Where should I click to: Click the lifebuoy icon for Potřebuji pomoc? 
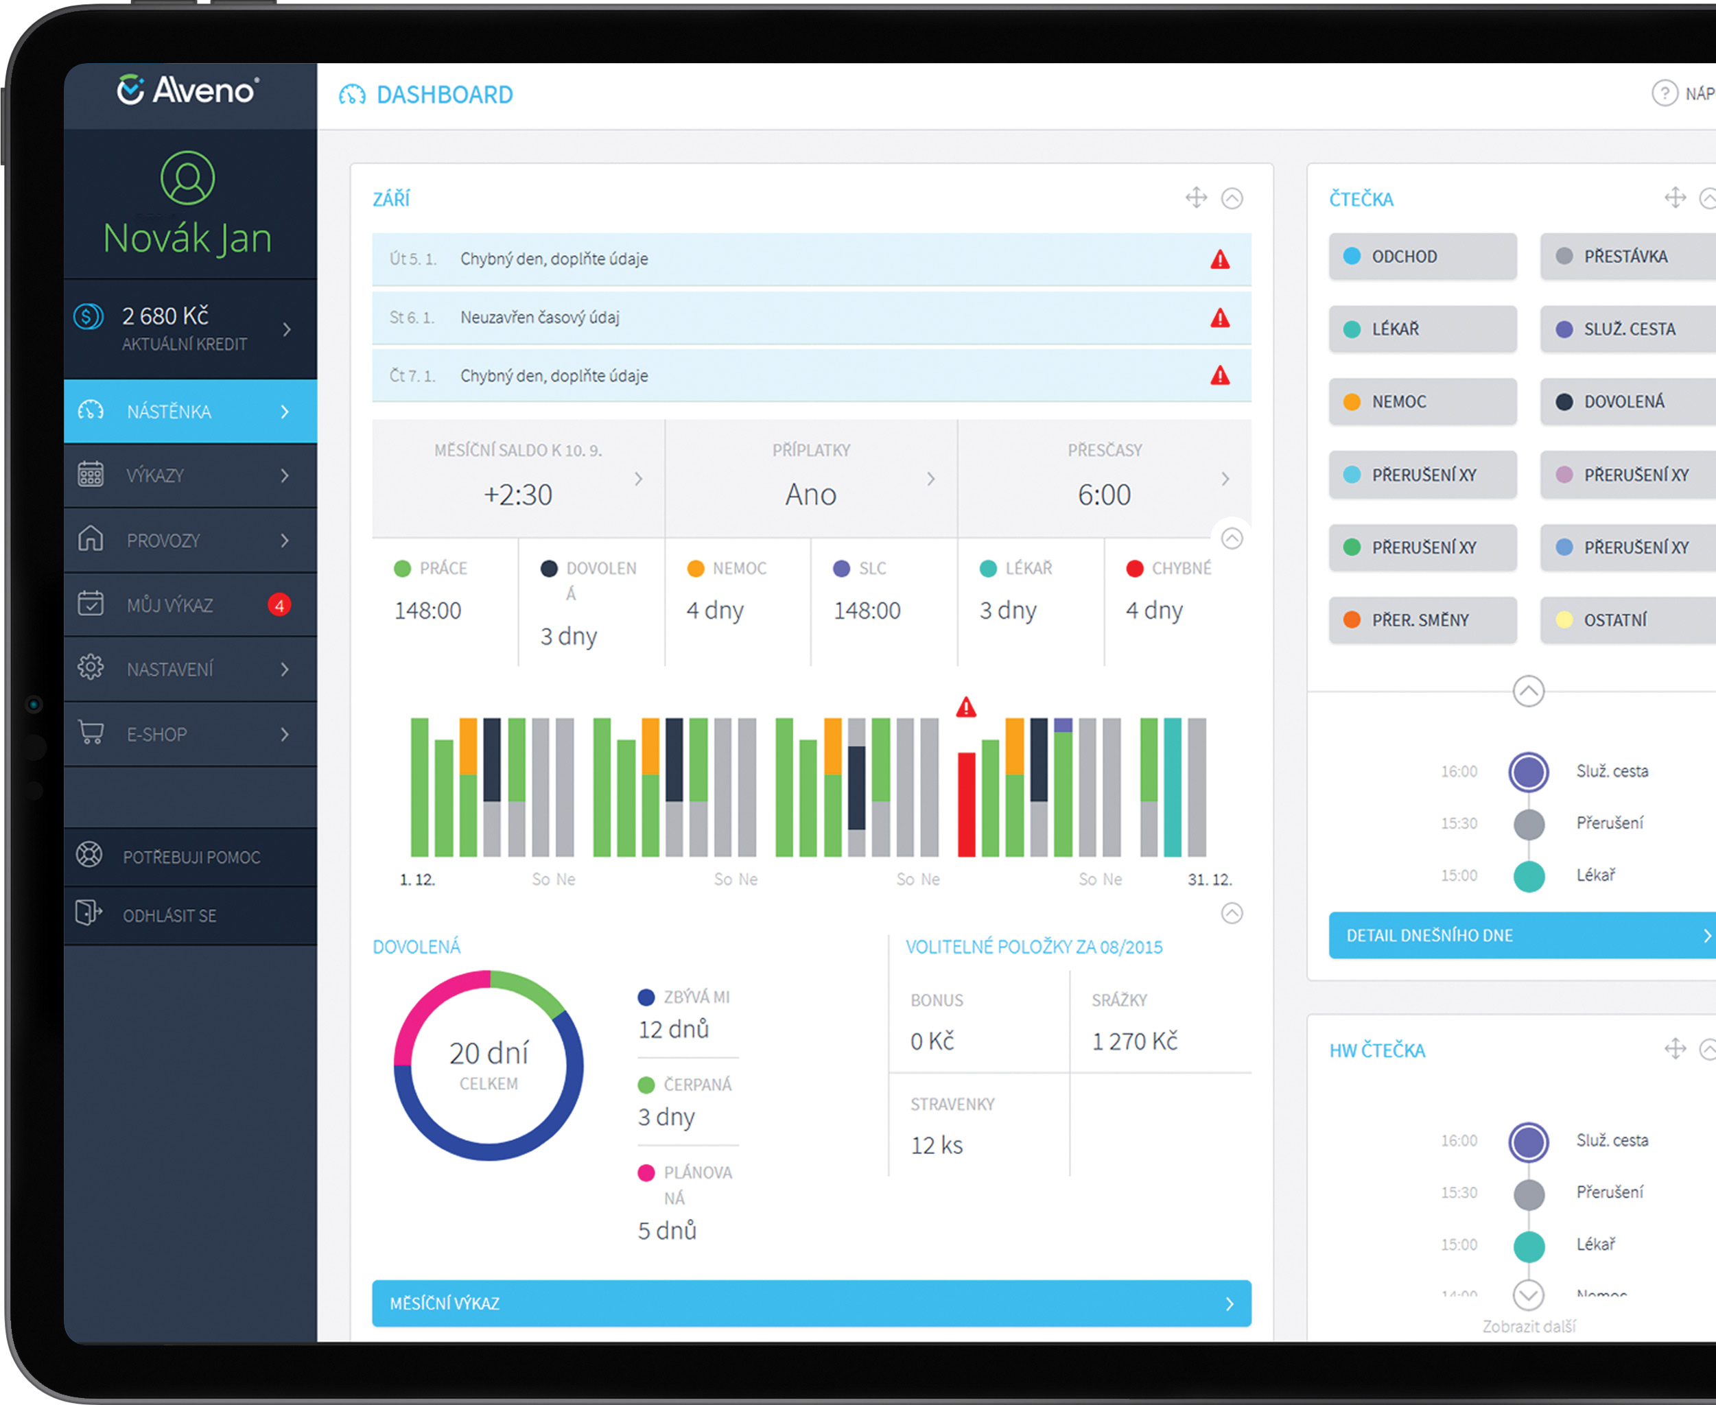89,855
